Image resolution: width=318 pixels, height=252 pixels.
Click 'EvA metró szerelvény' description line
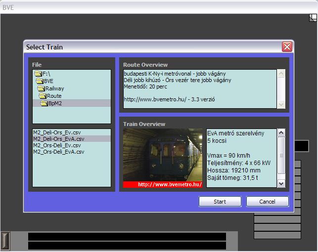click(236, 133)
